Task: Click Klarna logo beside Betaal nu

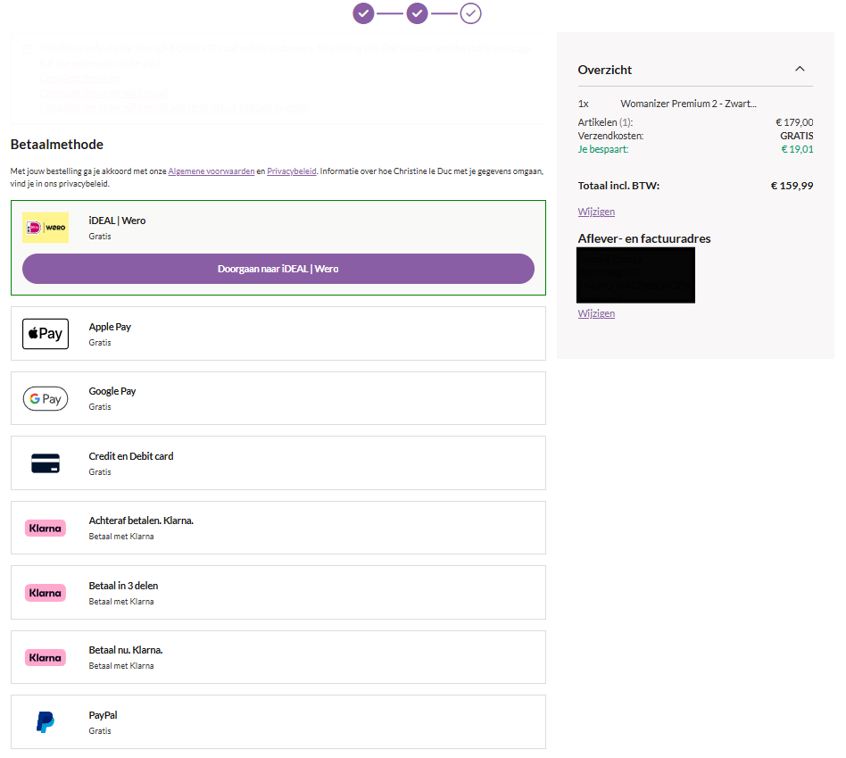Action: point(46,658)
